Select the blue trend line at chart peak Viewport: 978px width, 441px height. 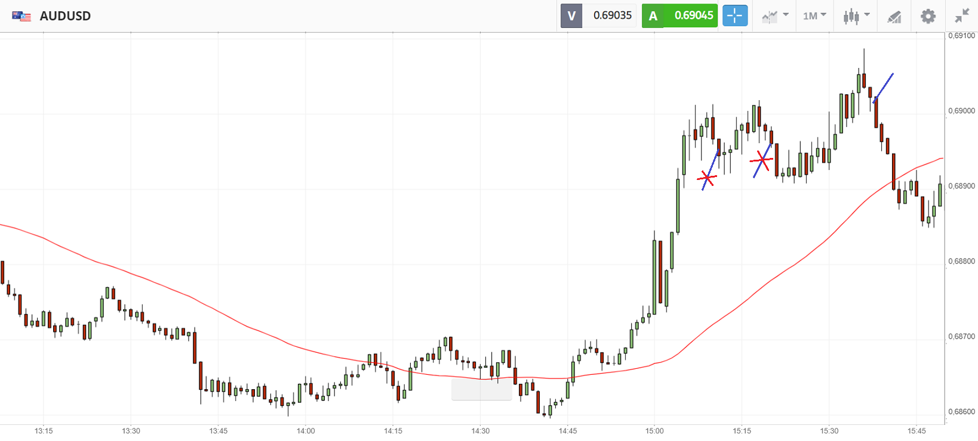click(884, 88)
